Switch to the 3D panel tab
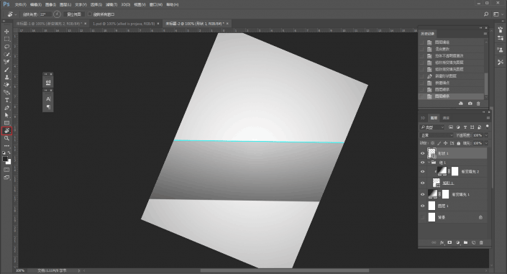 point(423,118)
